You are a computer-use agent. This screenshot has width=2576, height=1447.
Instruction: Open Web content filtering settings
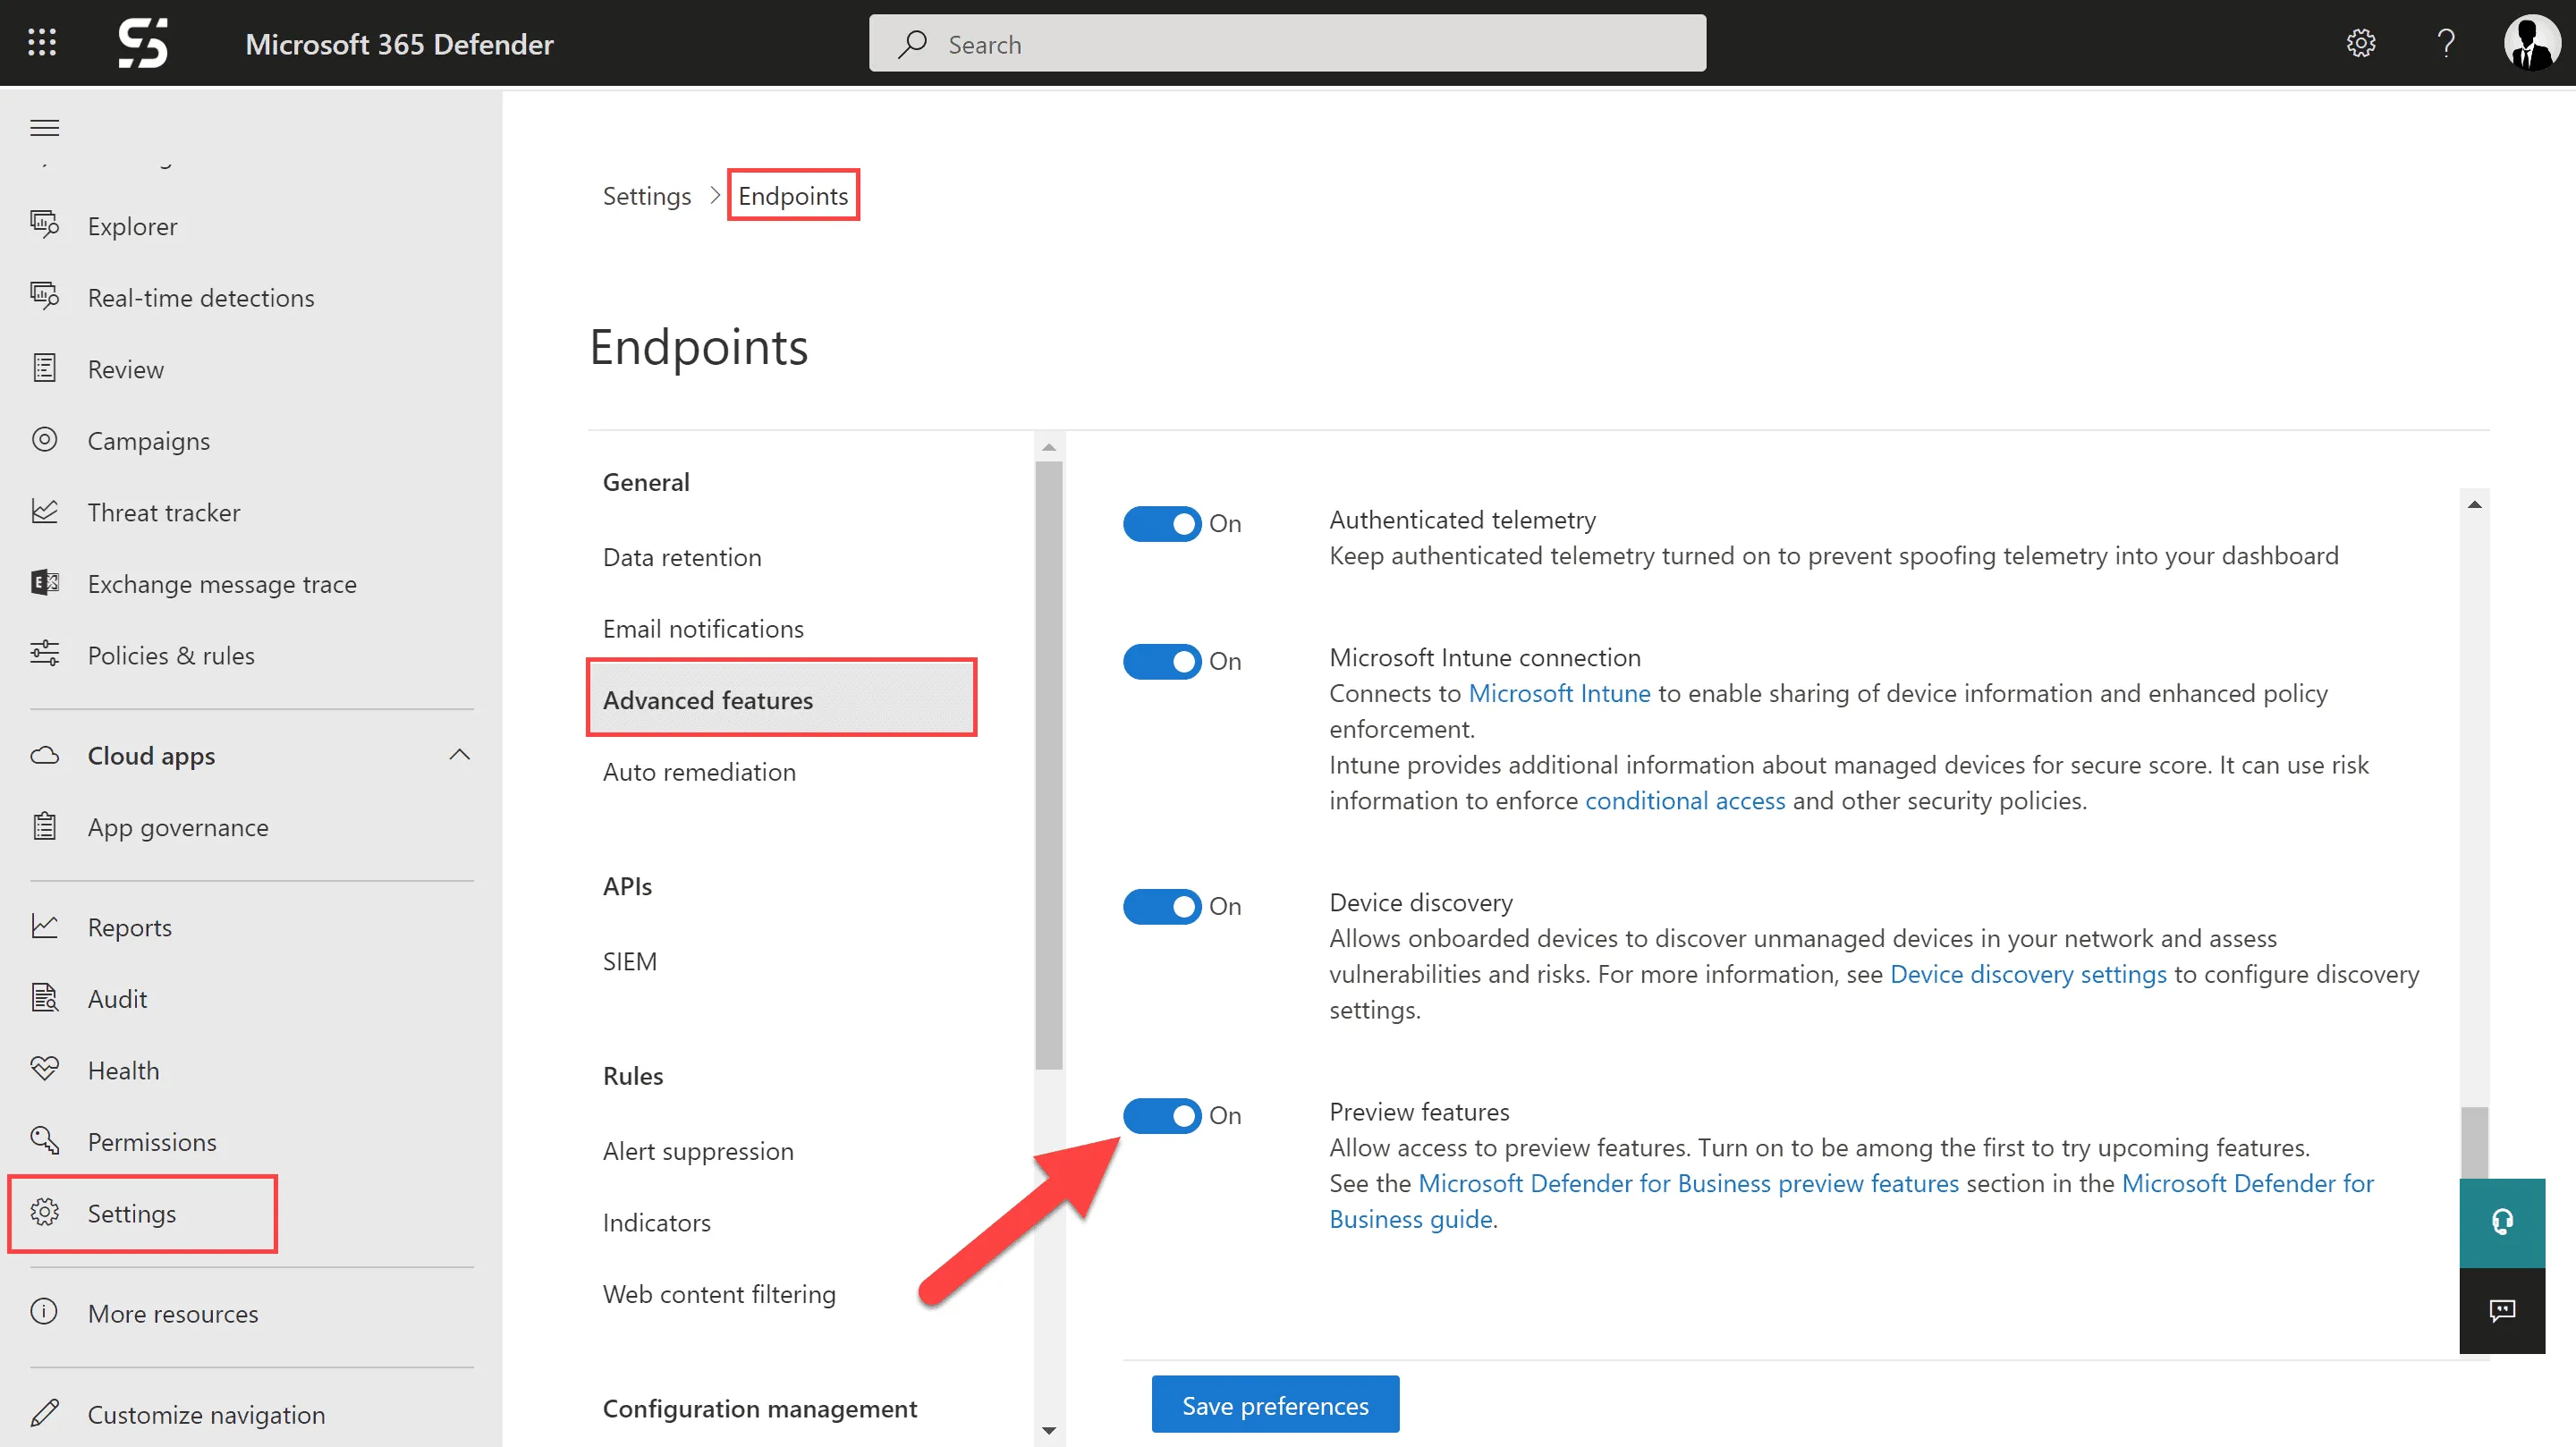719,1294
